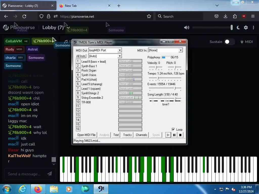Open the Pocket save icon
The width and height of the screenshot is (259, 194).
[217, 16]
